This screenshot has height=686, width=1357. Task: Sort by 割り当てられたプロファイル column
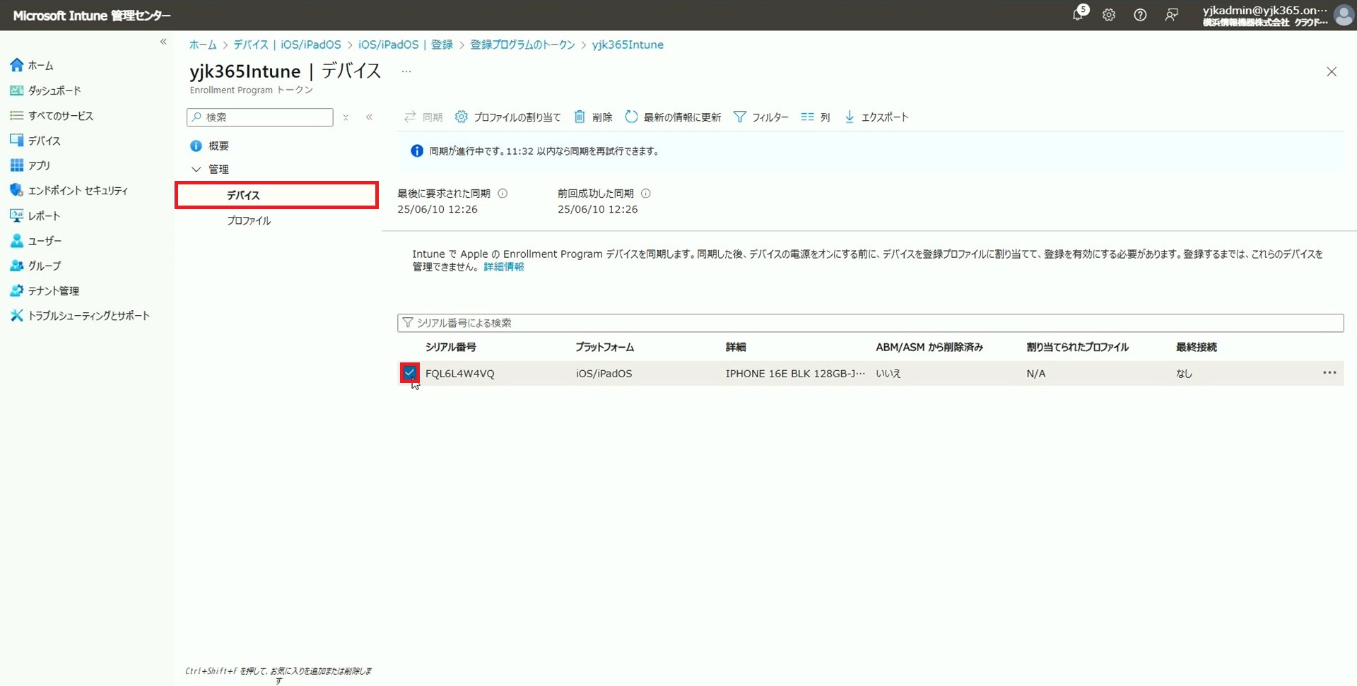pyautogui.click(x=1077, y=347)
